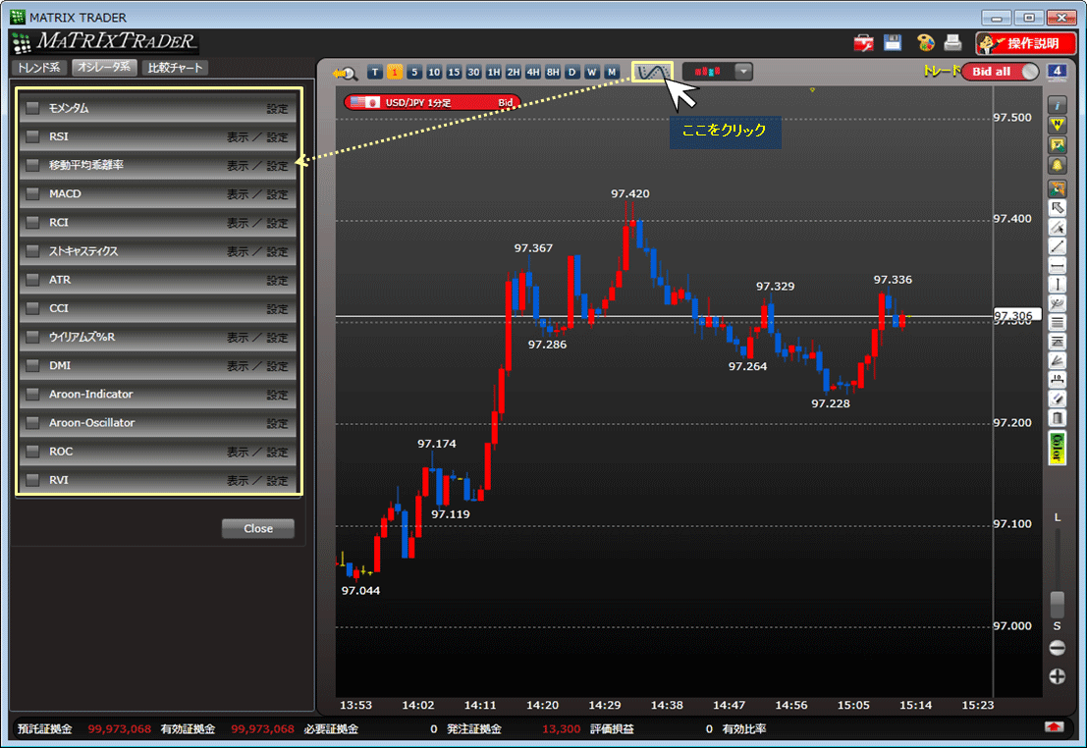Click the yellow triangle N icon

[1057, 125]
